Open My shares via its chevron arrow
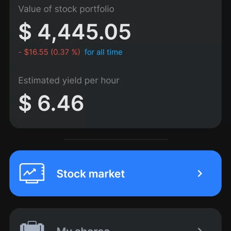Image resolution: width=231 pixels, height=231 pixels. pos(200,229)
